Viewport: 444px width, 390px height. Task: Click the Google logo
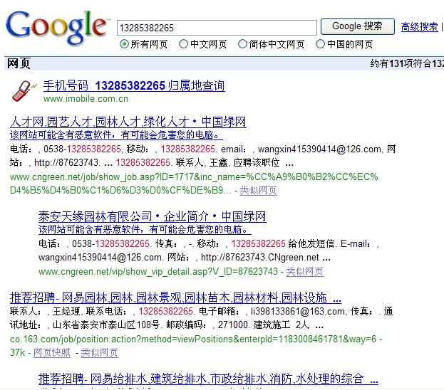pyautogui.click(x=57, y=26)
